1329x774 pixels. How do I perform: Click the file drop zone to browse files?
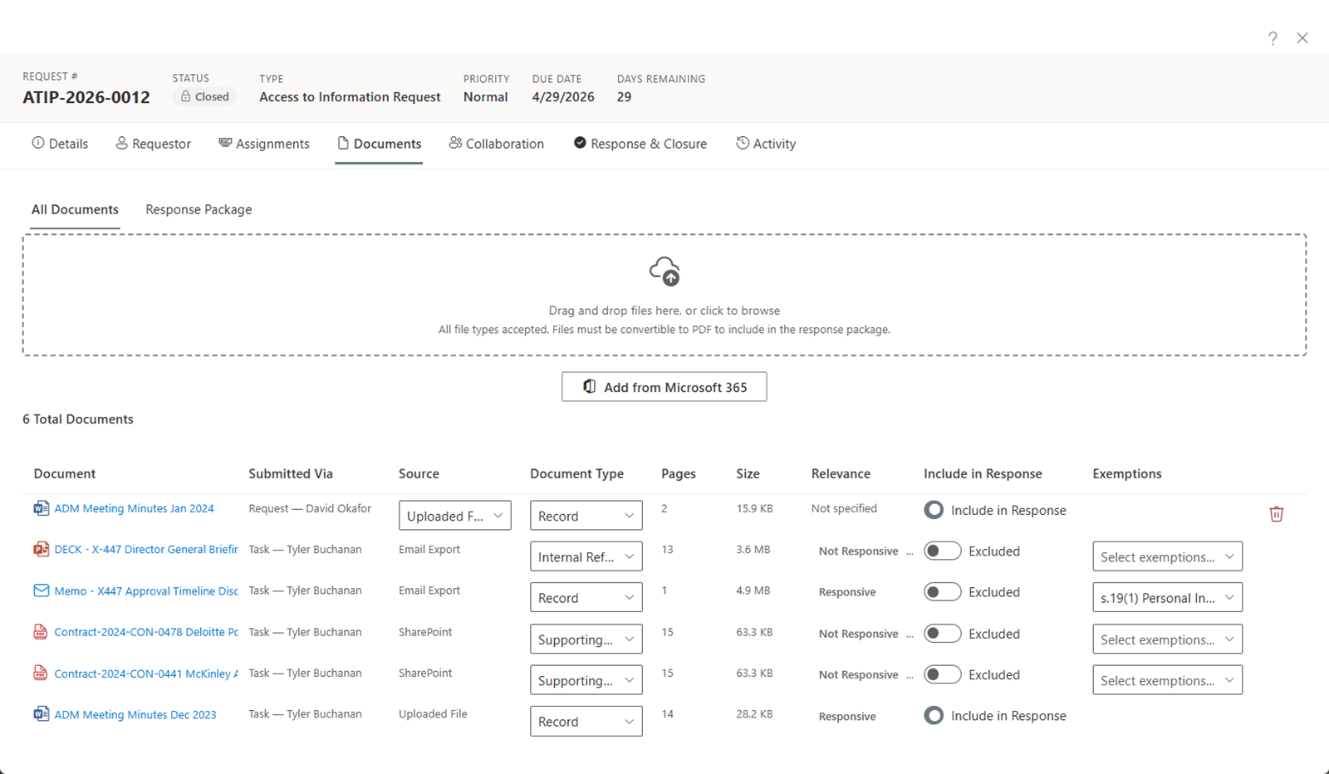click(x=664, y=310)
